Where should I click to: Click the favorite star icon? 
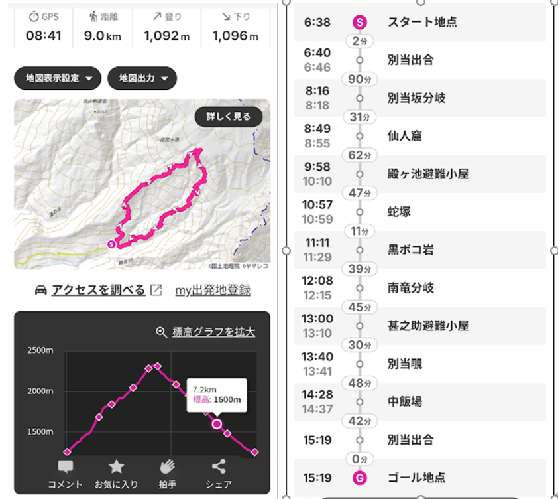[x=116, y=466]
